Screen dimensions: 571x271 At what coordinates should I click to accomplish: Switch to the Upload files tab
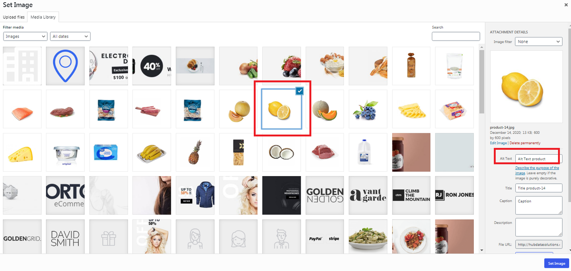click(14, 17)
